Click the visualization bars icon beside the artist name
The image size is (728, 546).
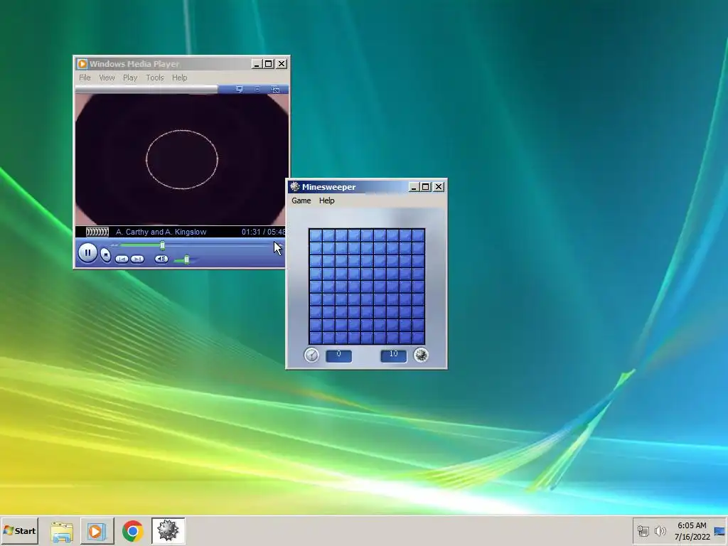coord(97,232)
